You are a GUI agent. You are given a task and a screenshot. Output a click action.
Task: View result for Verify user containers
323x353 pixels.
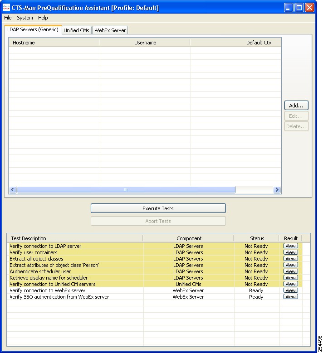point(291,252)
